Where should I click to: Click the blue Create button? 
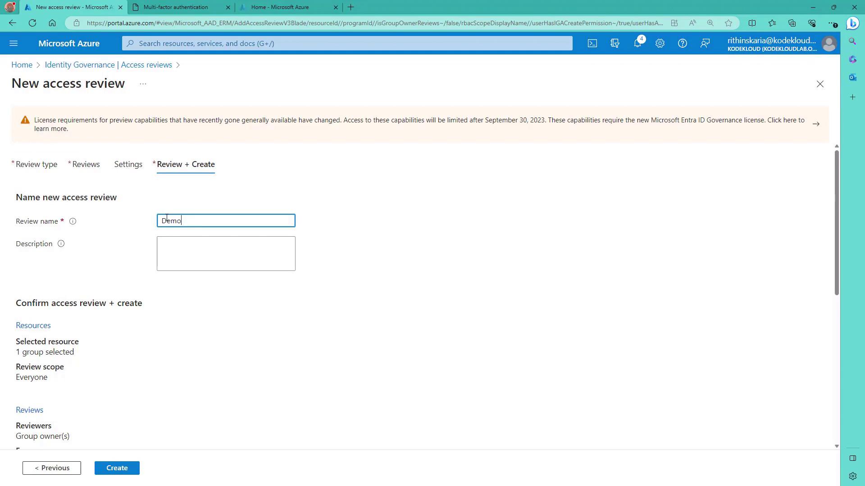click(117, 468)
